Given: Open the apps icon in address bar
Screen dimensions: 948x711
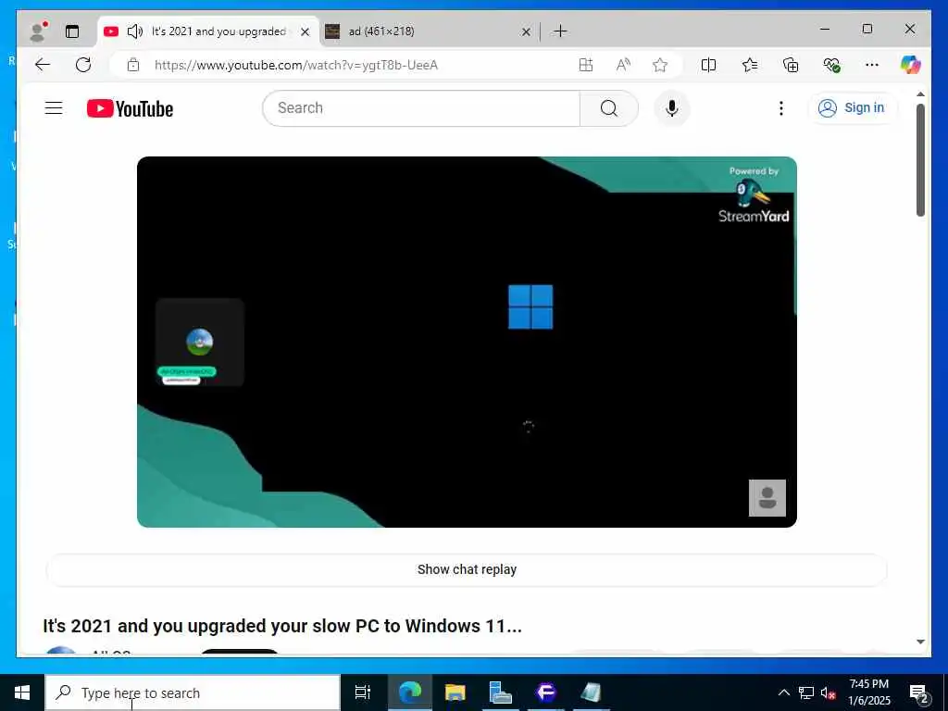Looking at the screenshot, I should click(x=586, y=65).
